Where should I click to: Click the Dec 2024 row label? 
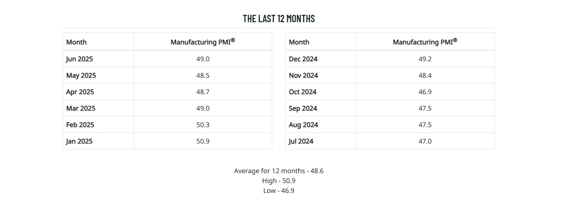point(303,59)
